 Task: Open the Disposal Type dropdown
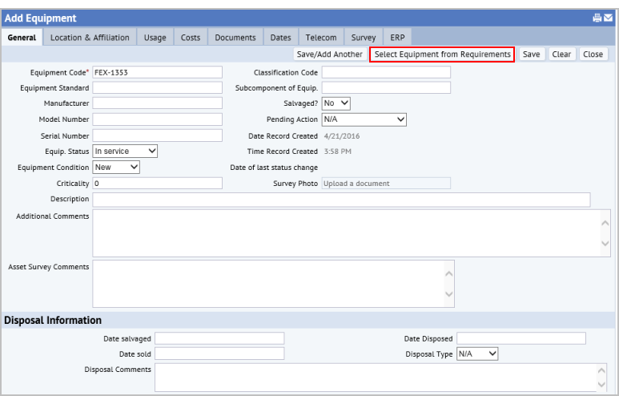[x=477, y=354]
